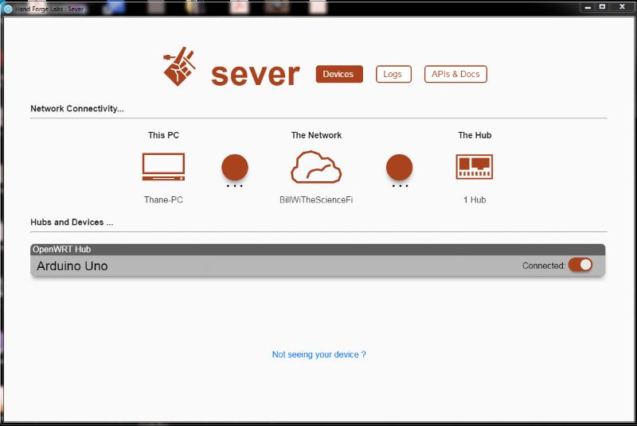Click 'The Network' label
Image resolution: width=637 pixels, height=426 pixels.
(x=316, y=135)
